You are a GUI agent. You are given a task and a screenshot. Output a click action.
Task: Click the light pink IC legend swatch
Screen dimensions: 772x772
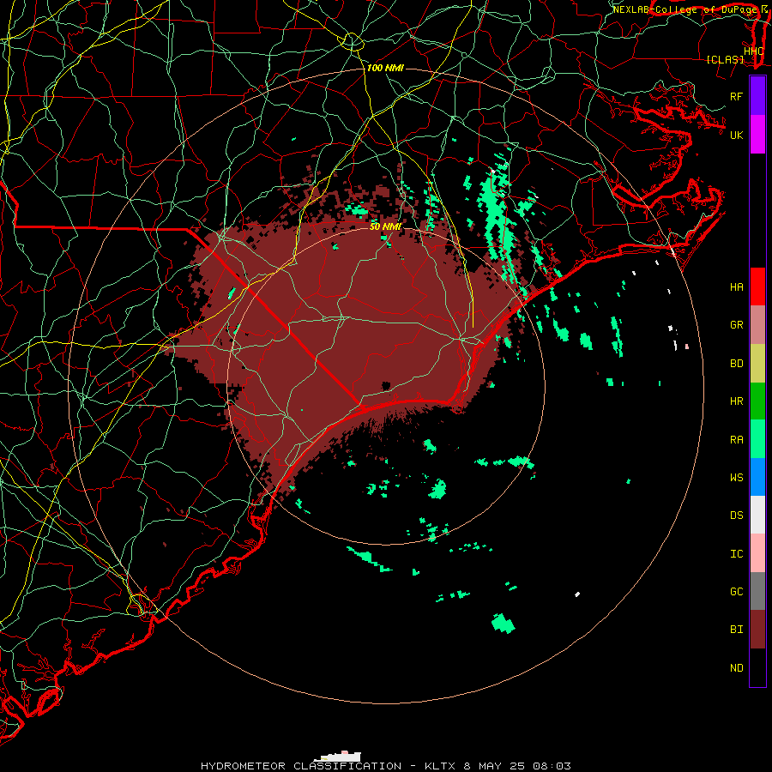[x=757, y=553]
